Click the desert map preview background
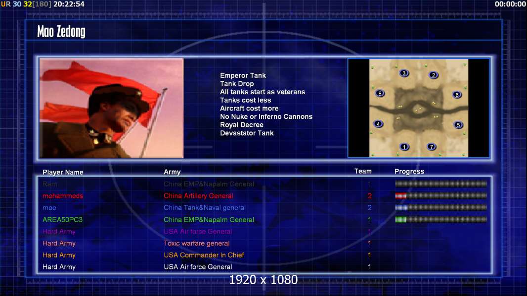 [418, 108]
